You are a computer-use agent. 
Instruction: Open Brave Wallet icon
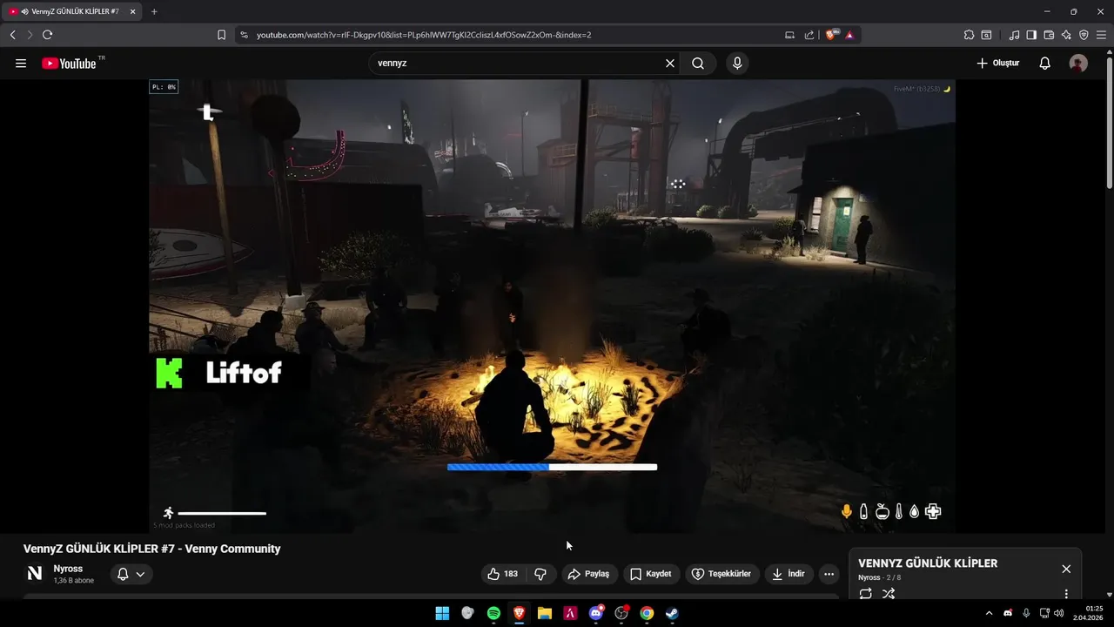click(1049, 35)
